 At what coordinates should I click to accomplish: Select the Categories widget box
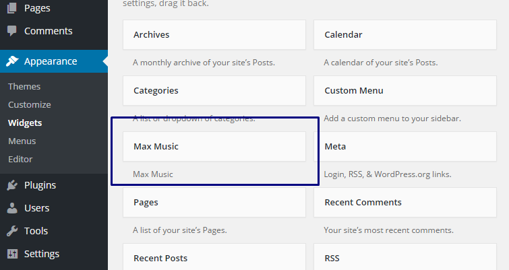pos(214,90)
